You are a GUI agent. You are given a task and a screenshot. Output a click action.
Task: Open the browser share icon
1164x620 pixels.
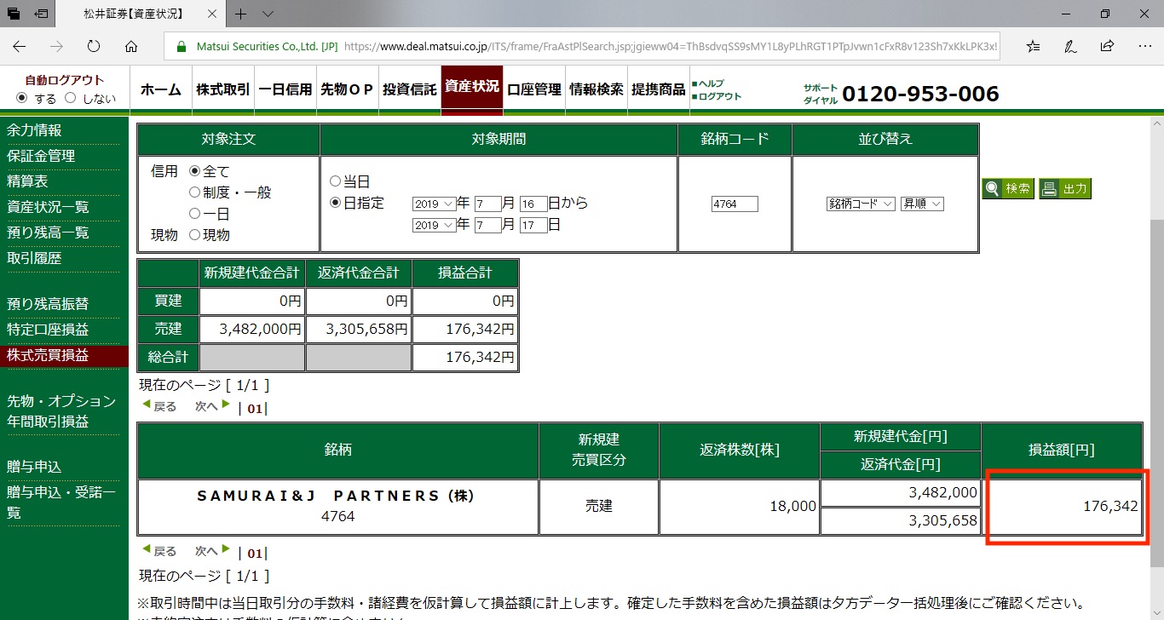coord(1107,46)
